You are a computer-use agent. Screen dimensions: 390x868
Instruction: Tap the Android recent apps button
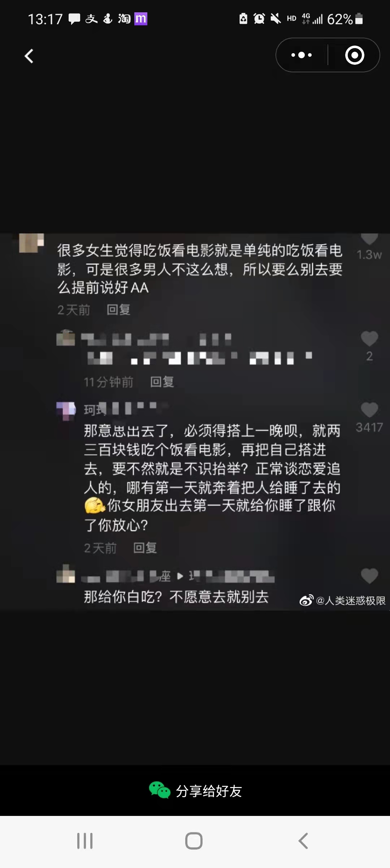(85, 841)
